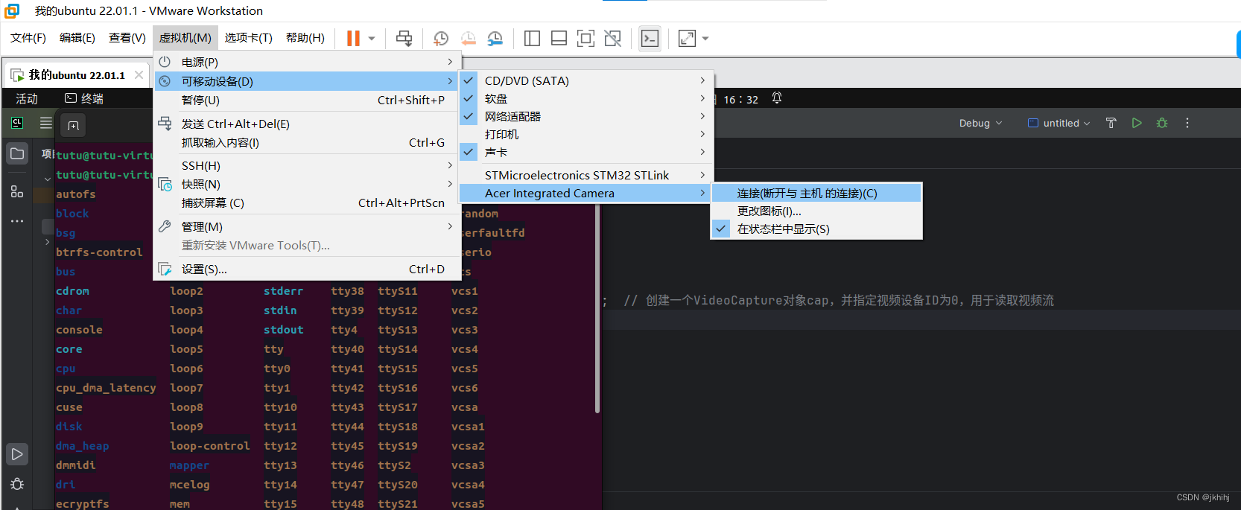
Task: Expand the 打印机 submenu
Action: [587, 134]
